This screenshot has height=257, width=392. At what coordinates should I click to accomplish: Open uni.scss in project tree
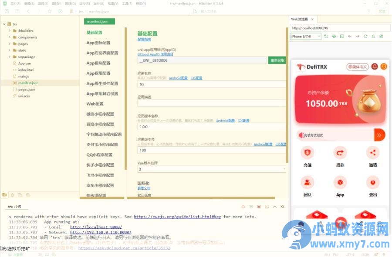coord(24,96)
